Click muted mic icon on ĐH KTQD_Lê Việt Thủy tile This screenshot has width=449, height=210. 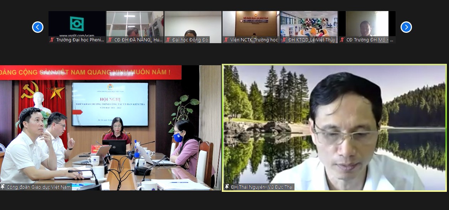tap(284, 40)
